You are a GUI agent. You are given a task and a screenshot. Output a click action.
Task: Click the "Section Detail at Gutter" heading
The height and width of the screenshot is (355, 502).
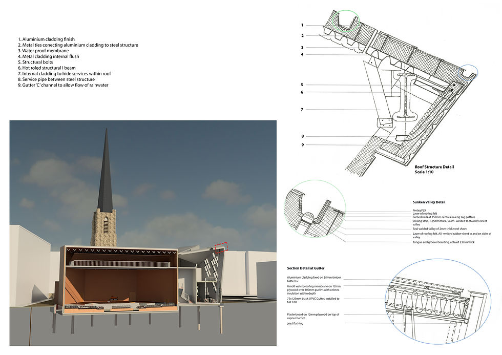tap(305, 268)
